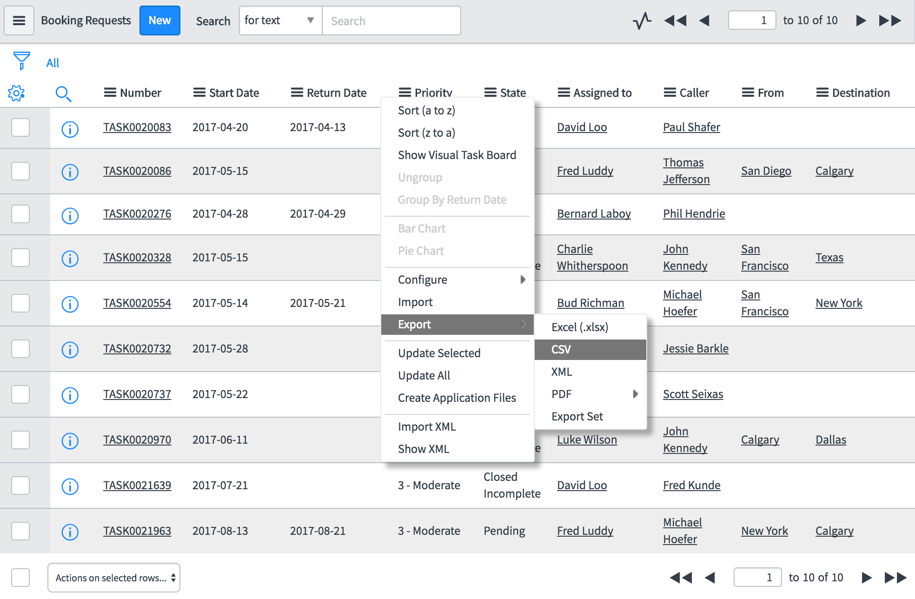The image size is (915, 599).
Task: Open info preview for TASK0020083
Action: click(x=70, y=129)
